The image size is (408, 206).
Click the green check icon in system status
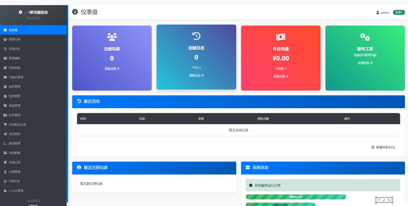[251, 186]
